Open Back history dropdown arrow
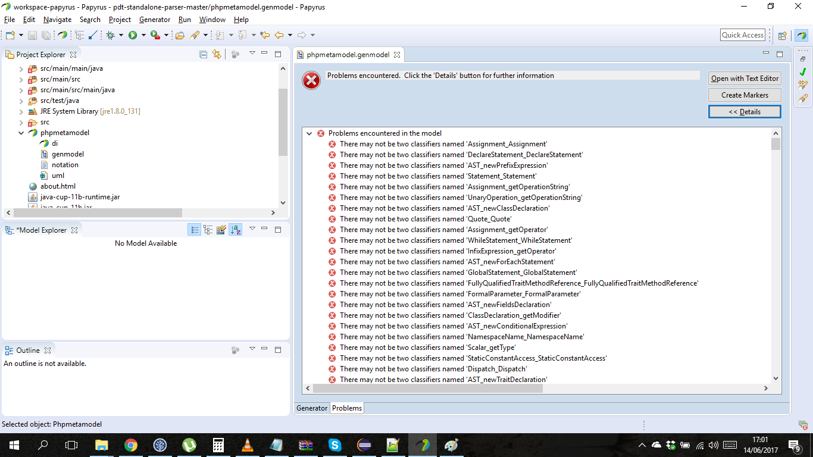This screenshot has height=457, width=813. point(290,35)
